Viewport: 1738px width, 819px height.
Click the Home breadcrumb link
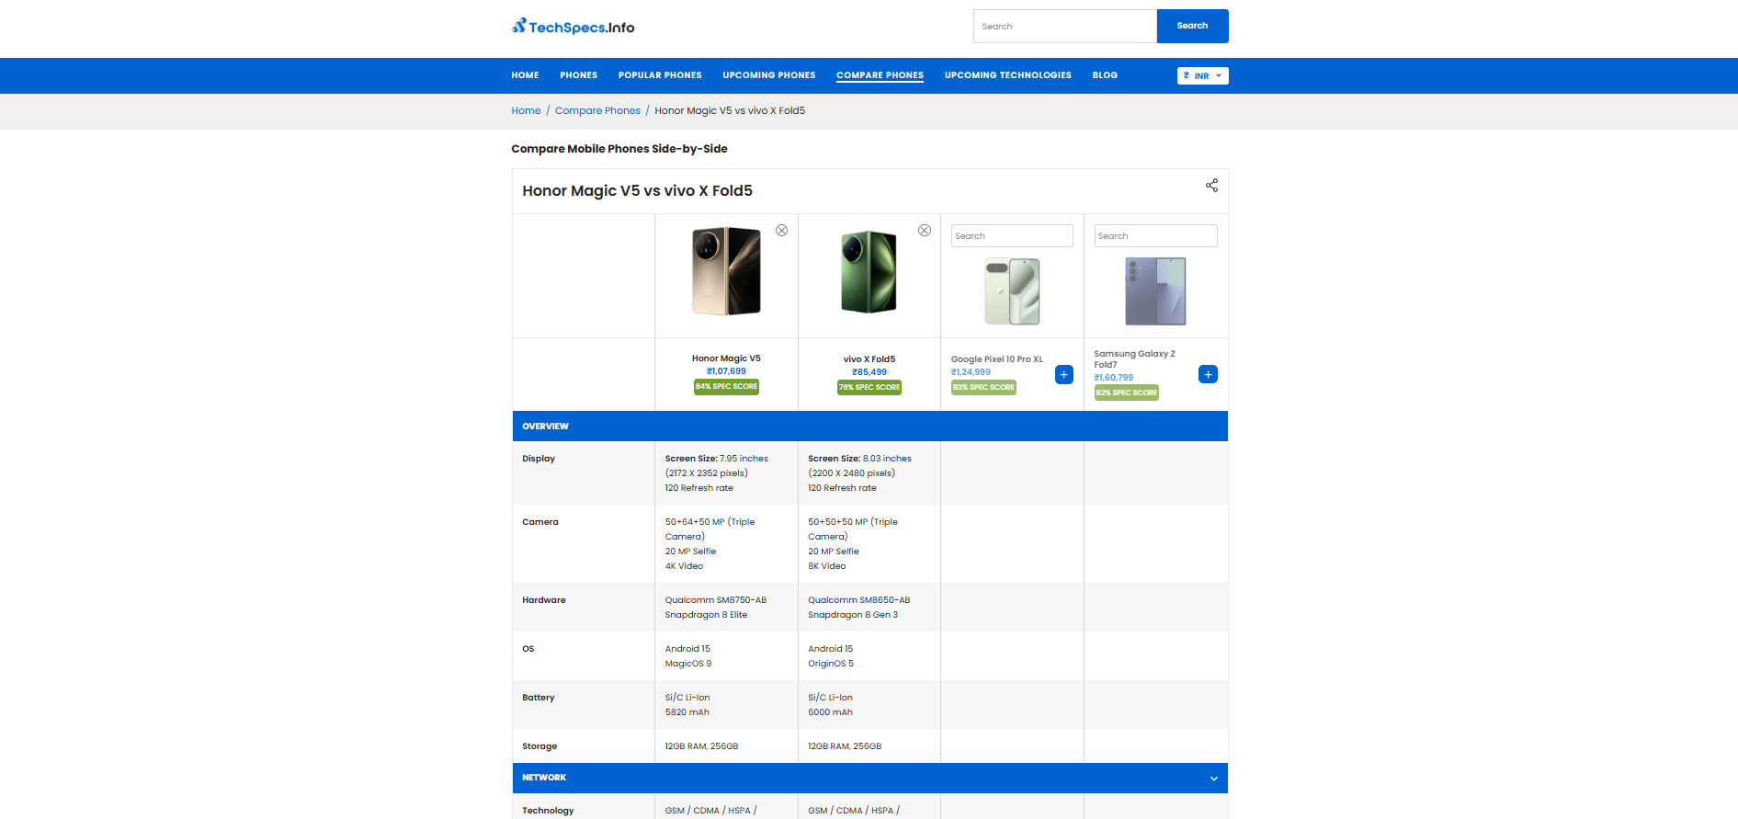(x=526, y=110)
